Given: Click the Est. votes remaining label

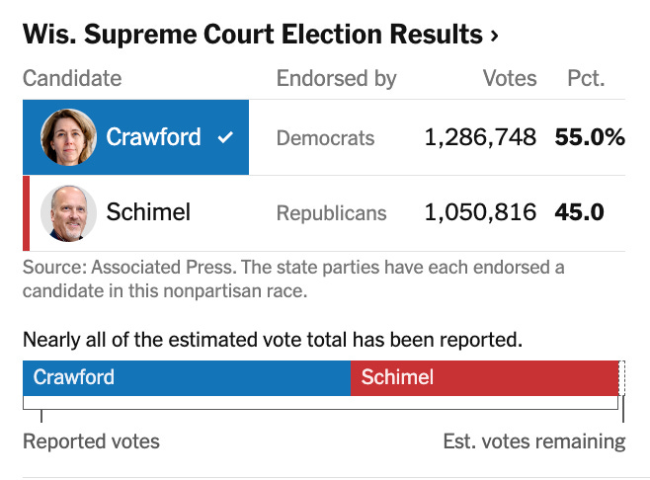Looking at the screenshot, I should [533, 441].
